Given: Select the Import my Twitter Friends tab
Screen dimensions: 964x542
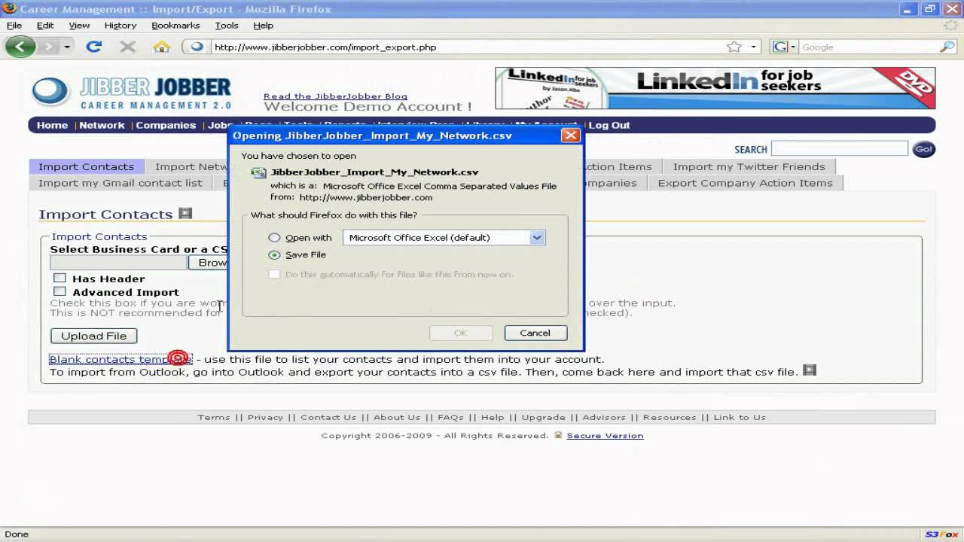Looking at the screenshot, I should (x=749, y=166).
